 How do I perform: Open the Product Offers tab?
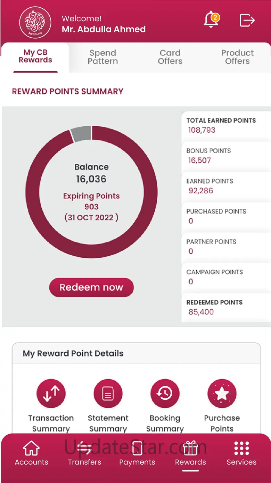tap(237, 57)
